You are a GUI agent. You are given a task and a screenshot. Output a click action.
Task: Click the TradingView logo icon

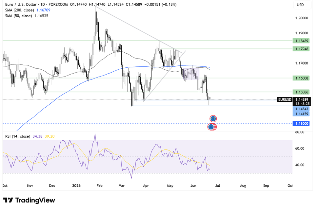coord(8,200)
